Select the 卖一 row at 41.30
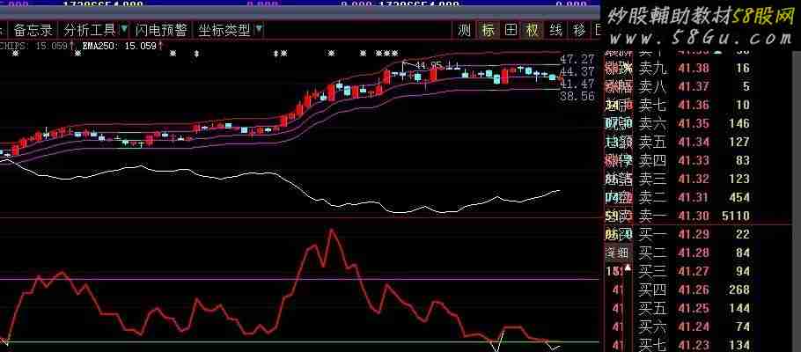Viewport: 801px width, 352px height. (694, 216)
